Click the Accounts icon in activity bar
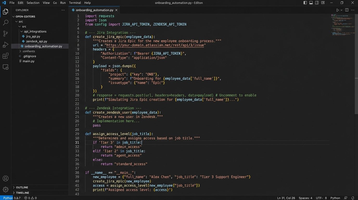The height and width of the screenshot is (200, 358). 5,179
